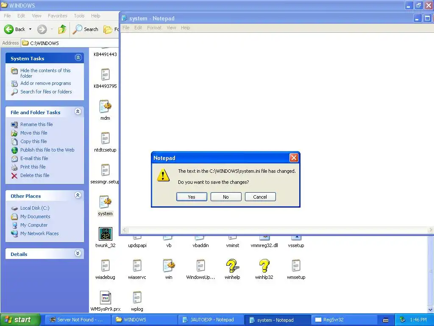Select the wiaservc file icon
The width and height of the screenshot is (434, 326).
coord(137,266)
